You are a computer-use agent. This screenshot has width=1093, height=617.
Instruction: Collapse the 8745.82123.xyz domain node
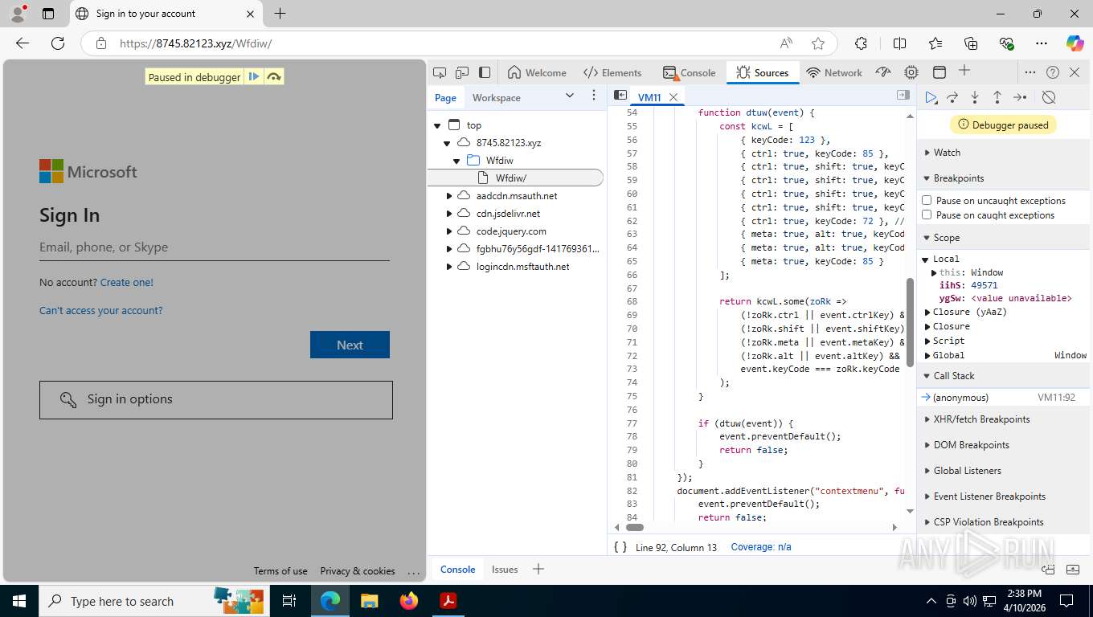[447, 143]
